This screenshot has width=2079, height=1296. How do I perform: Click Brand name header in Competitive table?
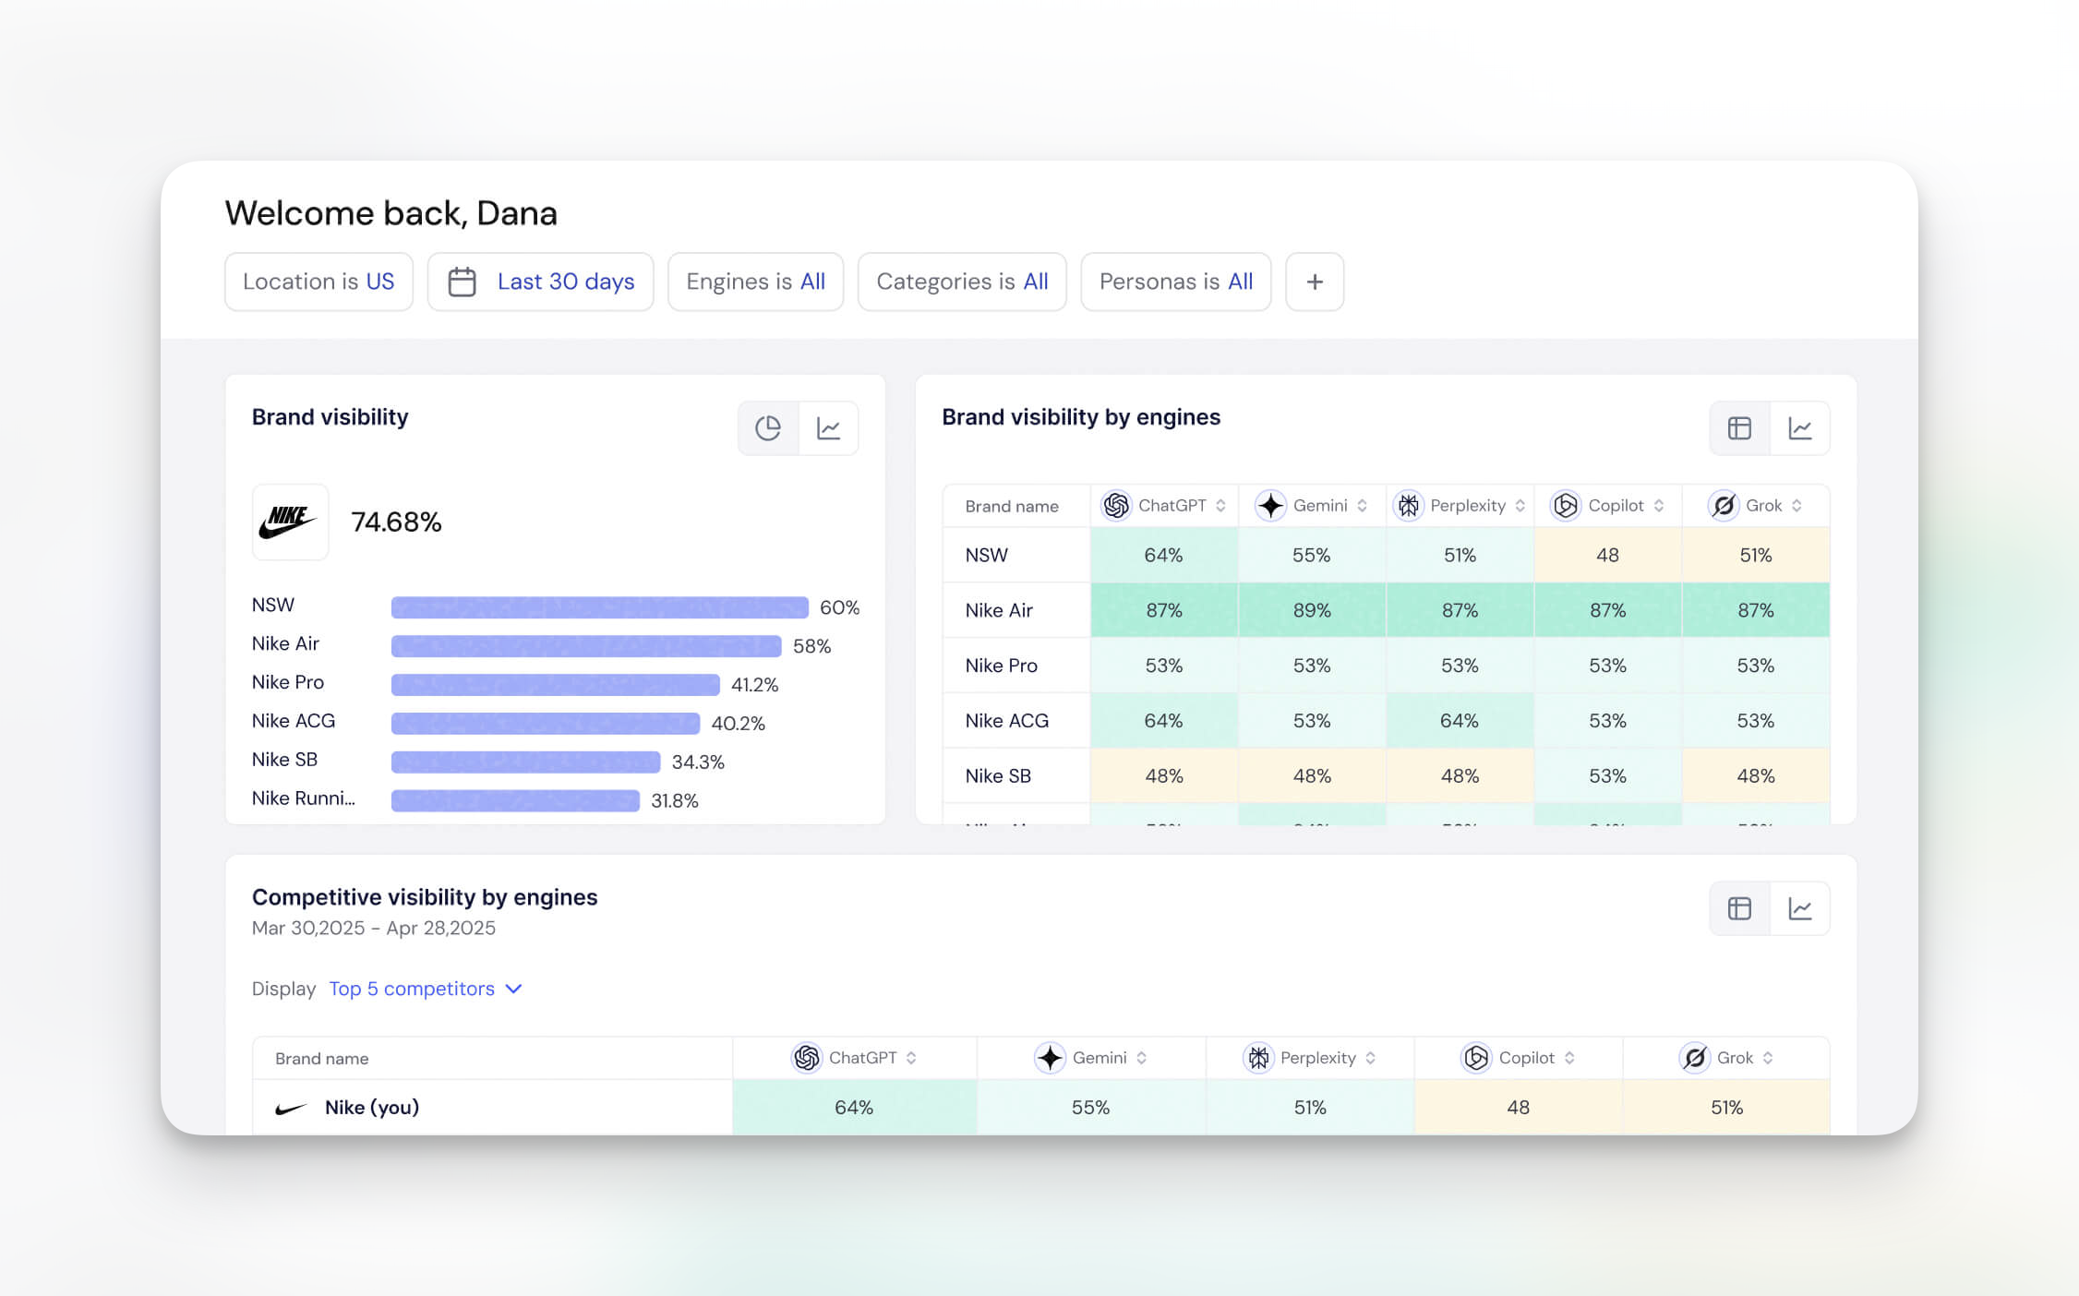click(x=321, y=1059)
